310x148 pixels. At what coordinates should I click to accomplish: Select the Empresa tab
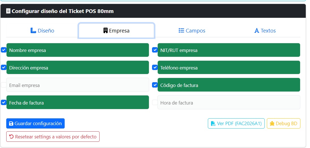tap(116, 31)
